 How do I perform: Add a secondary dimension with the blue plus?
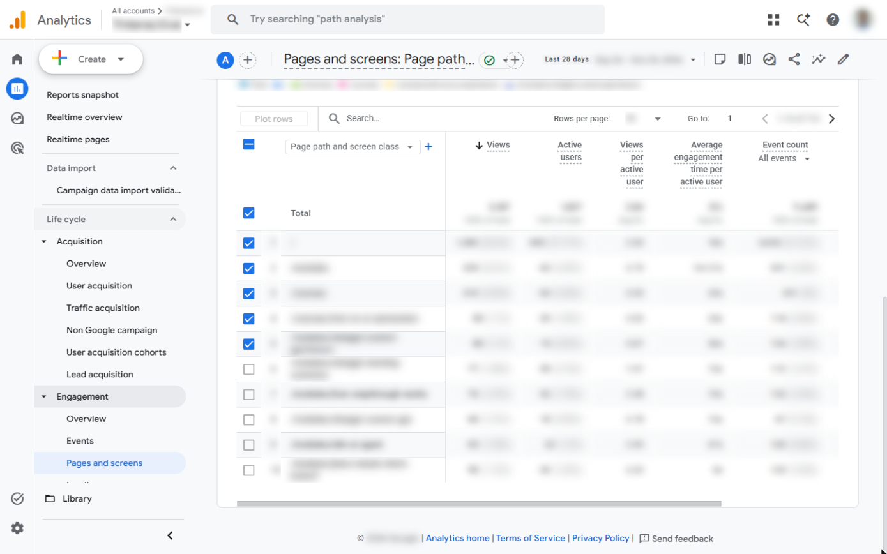coord(428,147)
